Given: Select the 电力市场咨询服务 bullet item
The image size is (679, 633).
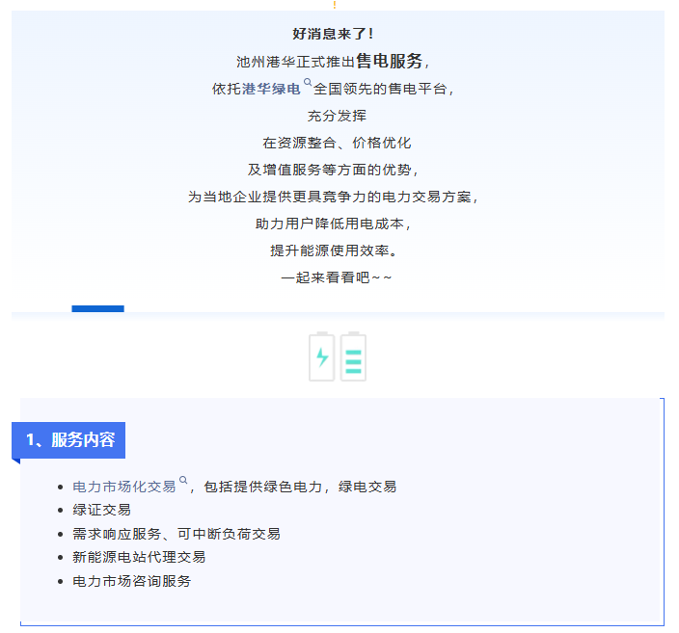Looking at the screenshot, I should pos(132,581).
